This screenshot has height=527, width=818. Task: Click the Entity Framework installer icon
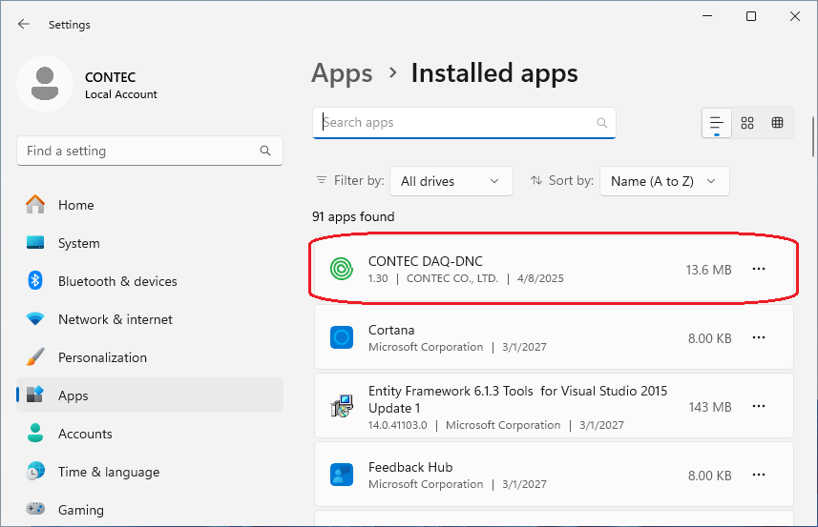click(x=342, y=406)
